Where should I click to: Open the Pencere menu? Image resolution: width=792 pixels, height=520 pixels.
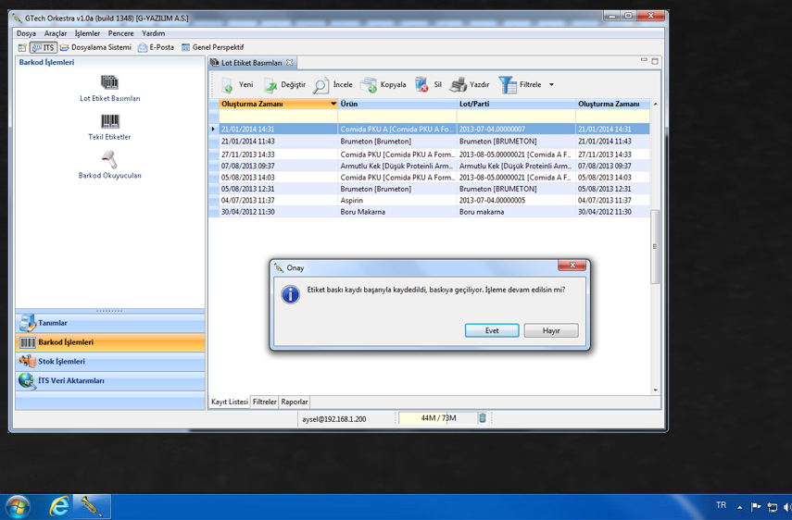point(120,33)
